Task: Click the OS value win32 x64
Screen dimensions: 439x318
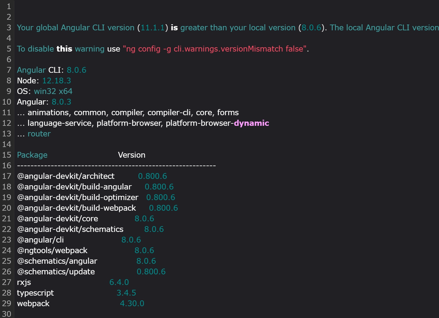Action: [53, 91]
